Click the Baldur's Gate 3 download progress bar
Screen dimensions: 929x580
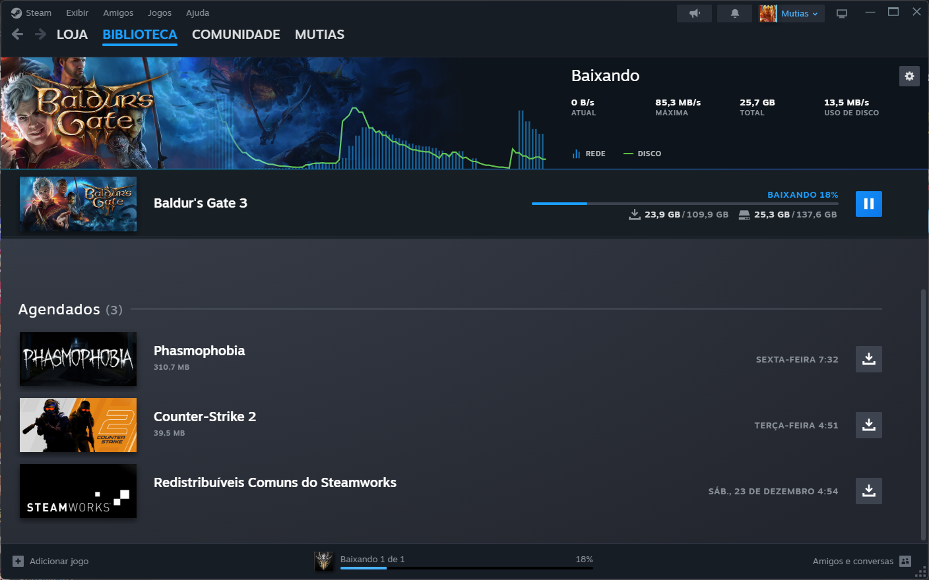pyautogui.click(x=685, y=204)
